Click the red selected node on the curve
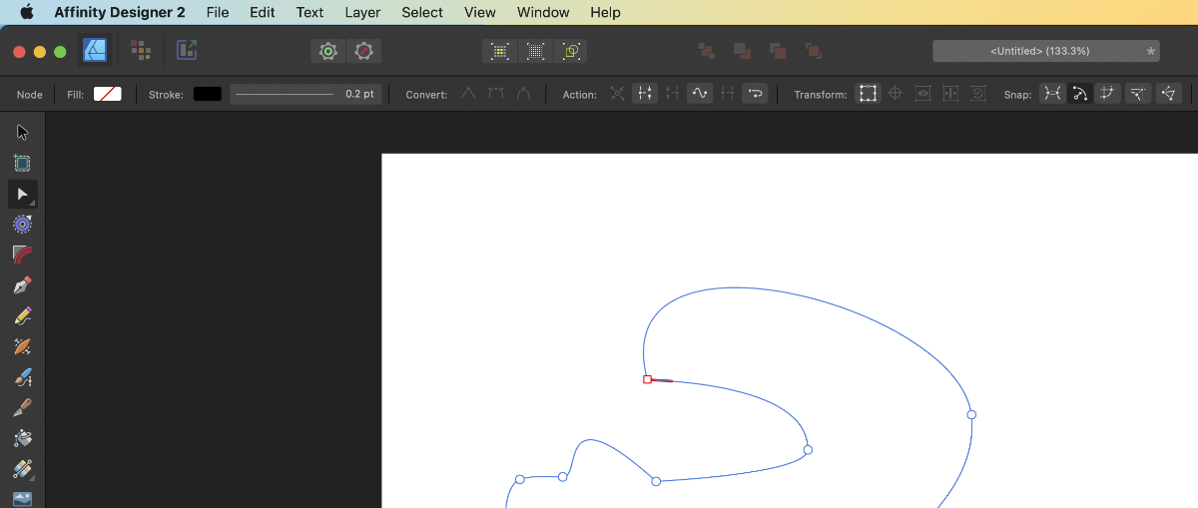 tap(647, 379)
